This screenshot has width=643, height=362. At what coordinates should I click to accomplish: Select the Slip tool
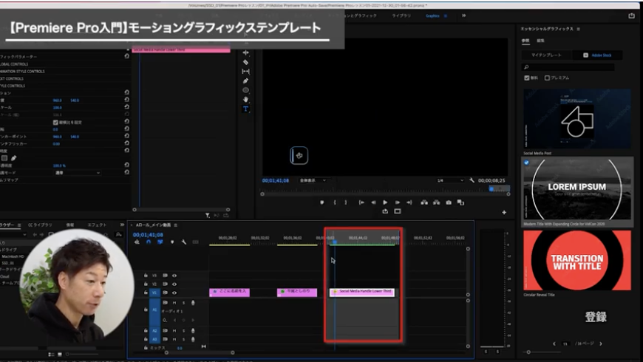[245, 72]
